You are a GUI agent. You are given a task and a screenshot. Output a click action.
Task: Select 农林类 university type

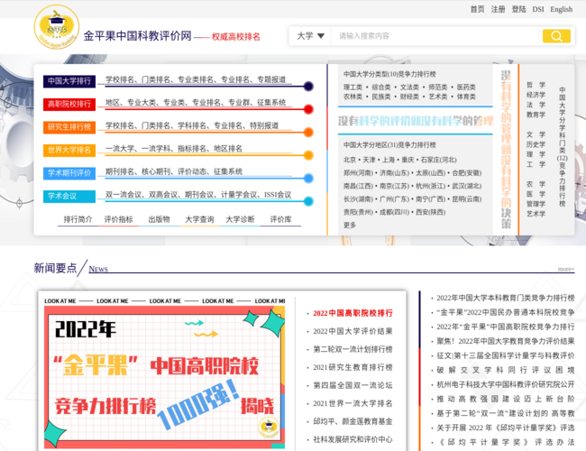353,97
